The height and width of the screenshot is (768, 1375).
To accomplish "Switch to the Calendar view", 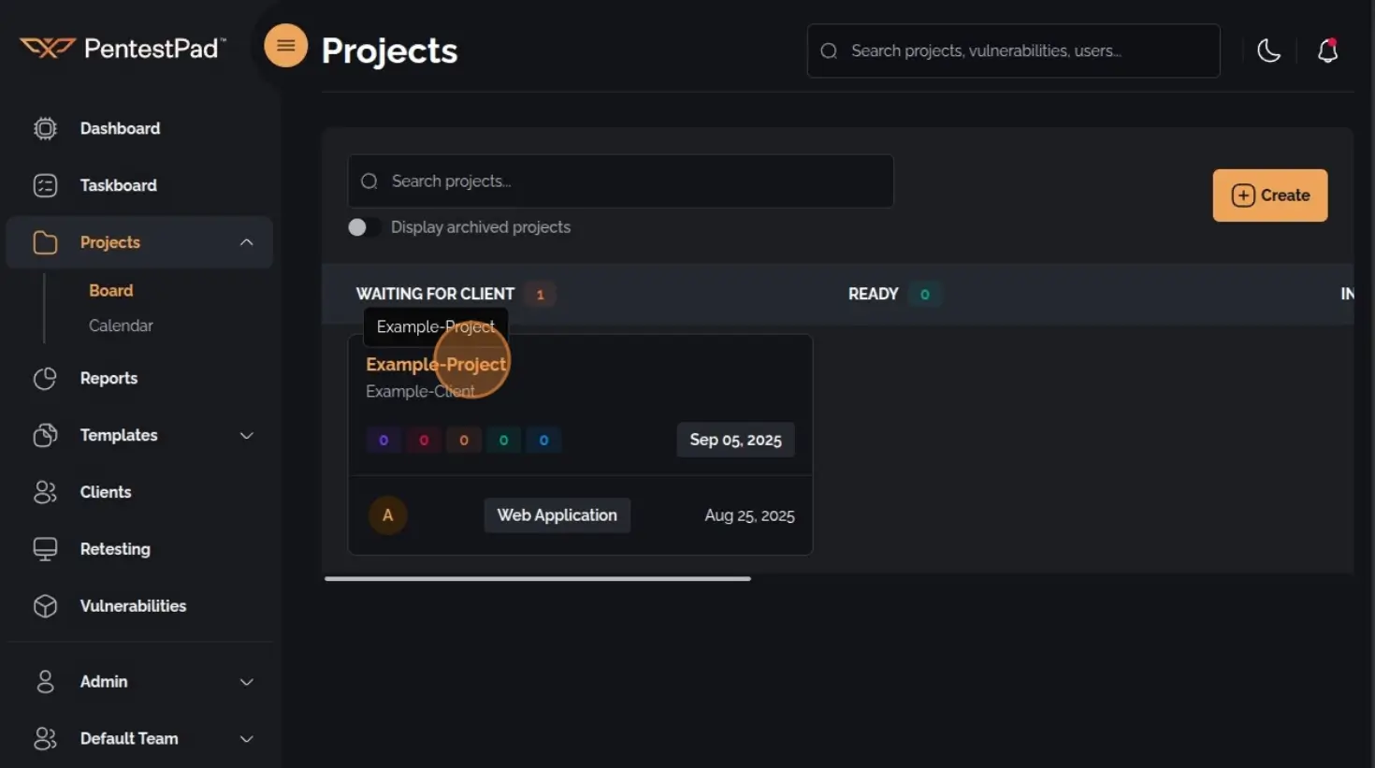I will (121, 325).
